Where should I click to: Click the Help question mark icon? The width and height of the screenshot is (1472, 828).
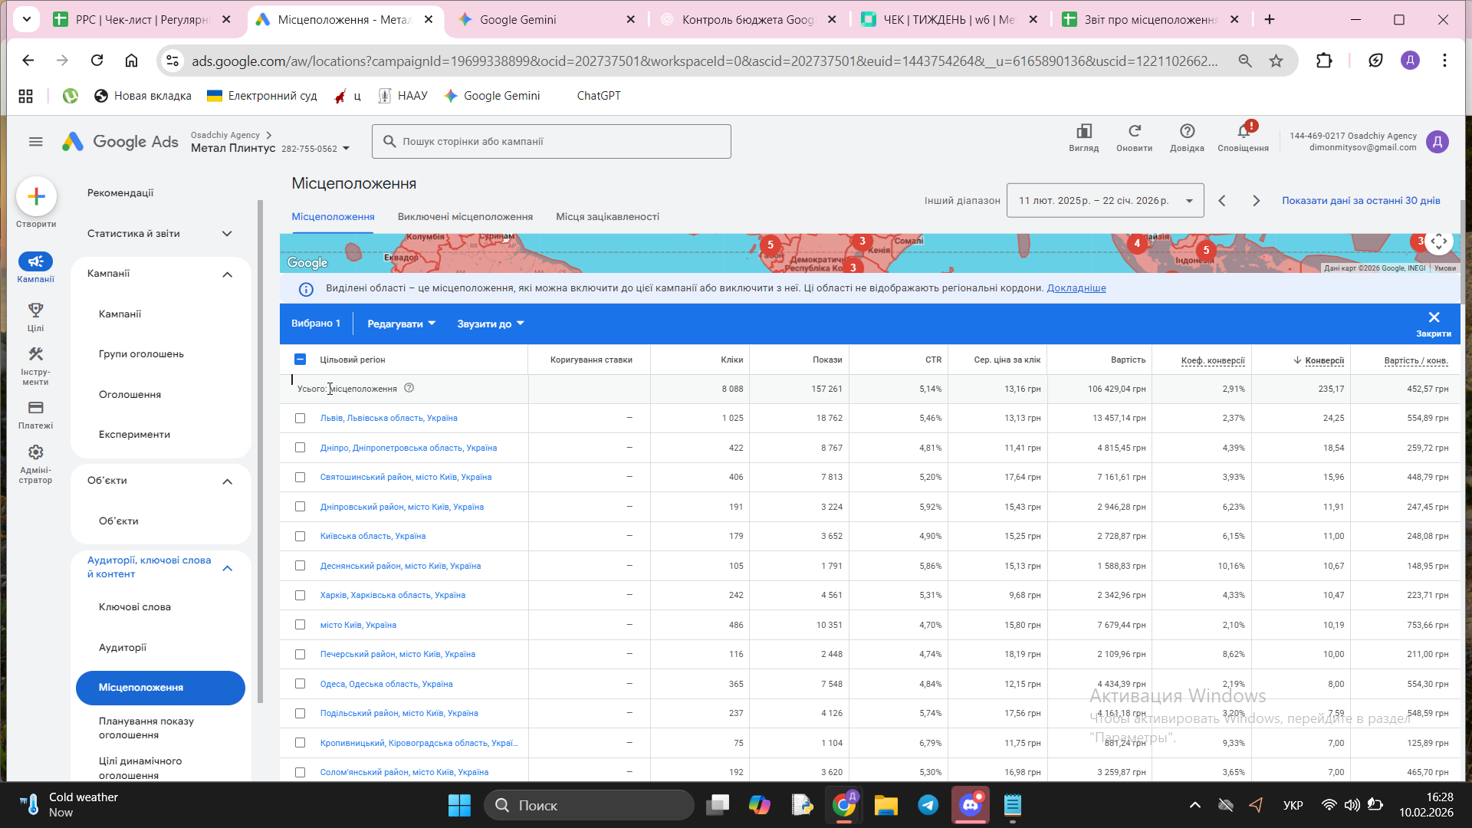(1187, 131)
